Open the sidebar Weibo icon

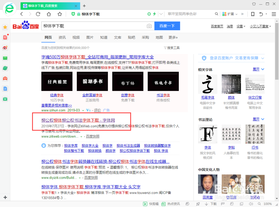coord(5,48)
